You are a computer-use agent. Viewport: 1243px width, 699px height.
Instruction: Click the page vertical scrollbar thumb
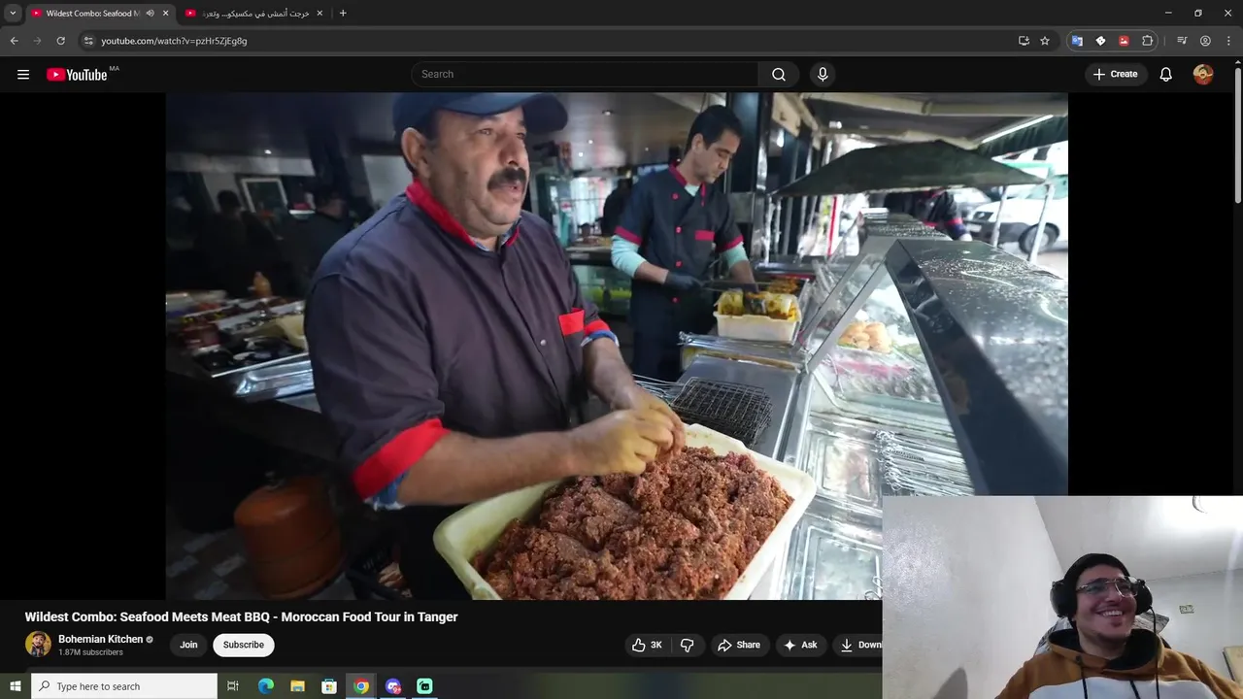1237,136
